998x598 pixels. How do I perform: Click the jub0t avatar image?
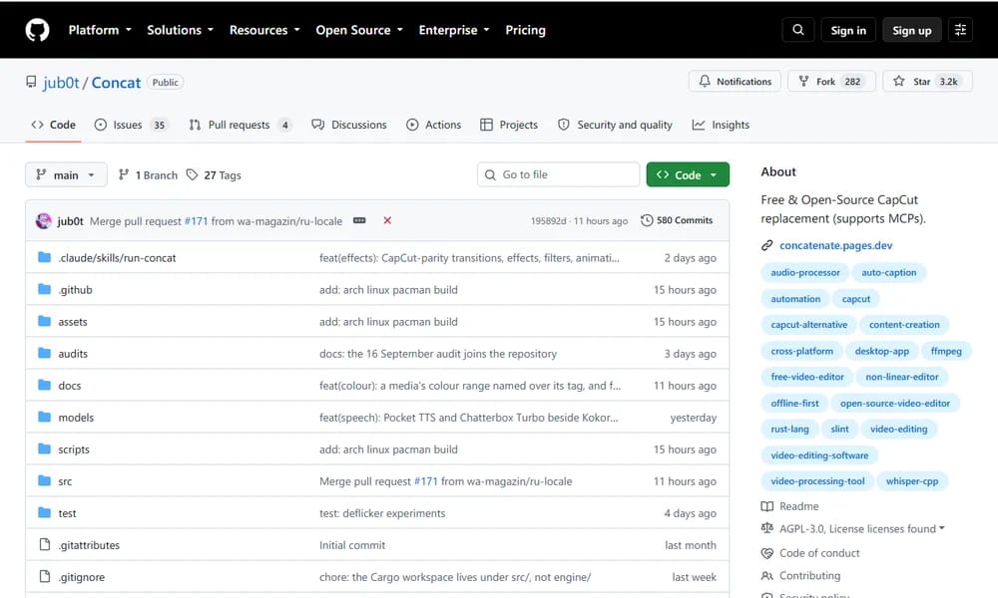point(43,220)
